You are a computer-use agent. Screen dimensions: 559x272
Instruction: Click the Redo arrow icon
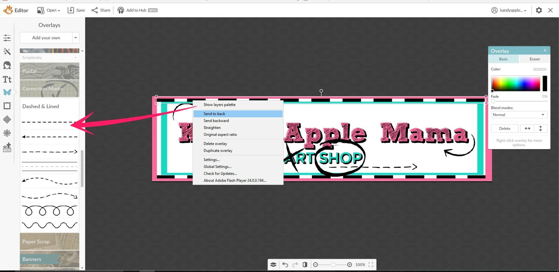[x=295, y=265]
